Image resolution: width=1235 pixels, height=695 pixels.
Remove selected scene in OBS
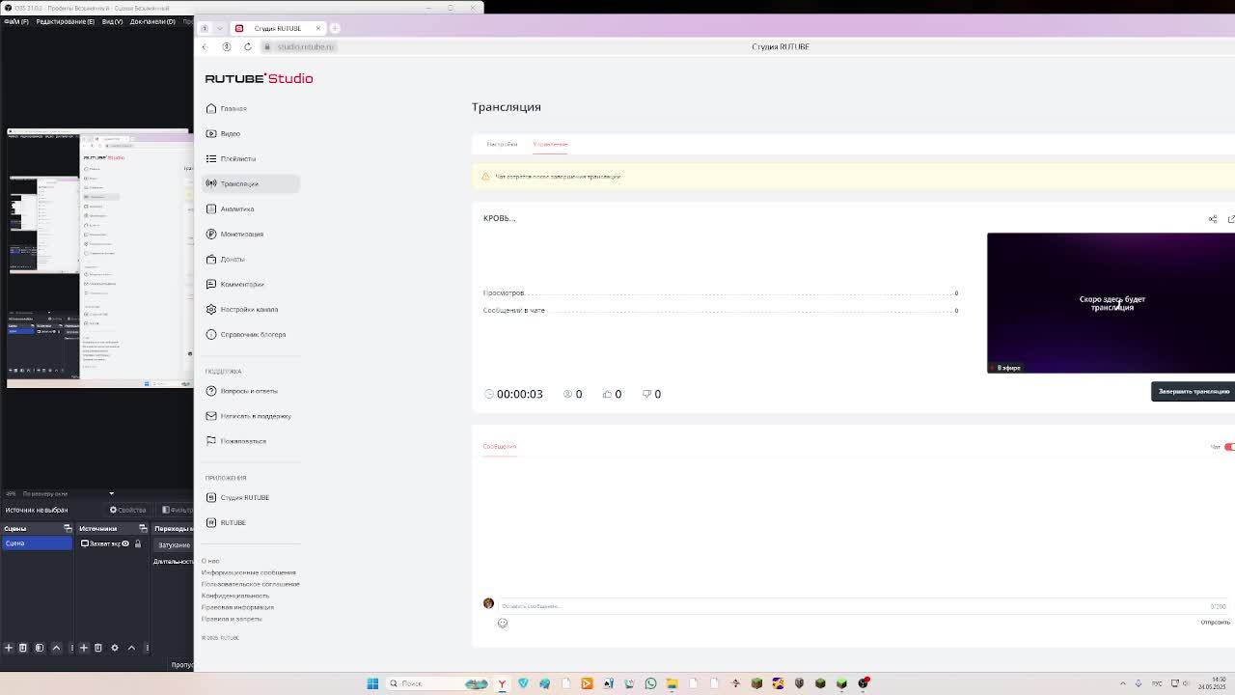tap(23, 648)
